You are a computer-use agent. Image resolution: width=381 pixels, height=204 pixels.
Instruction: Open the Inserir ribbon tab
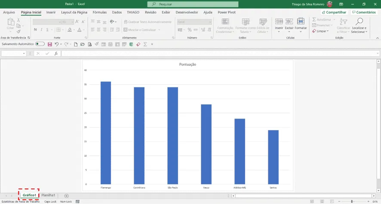51,12
